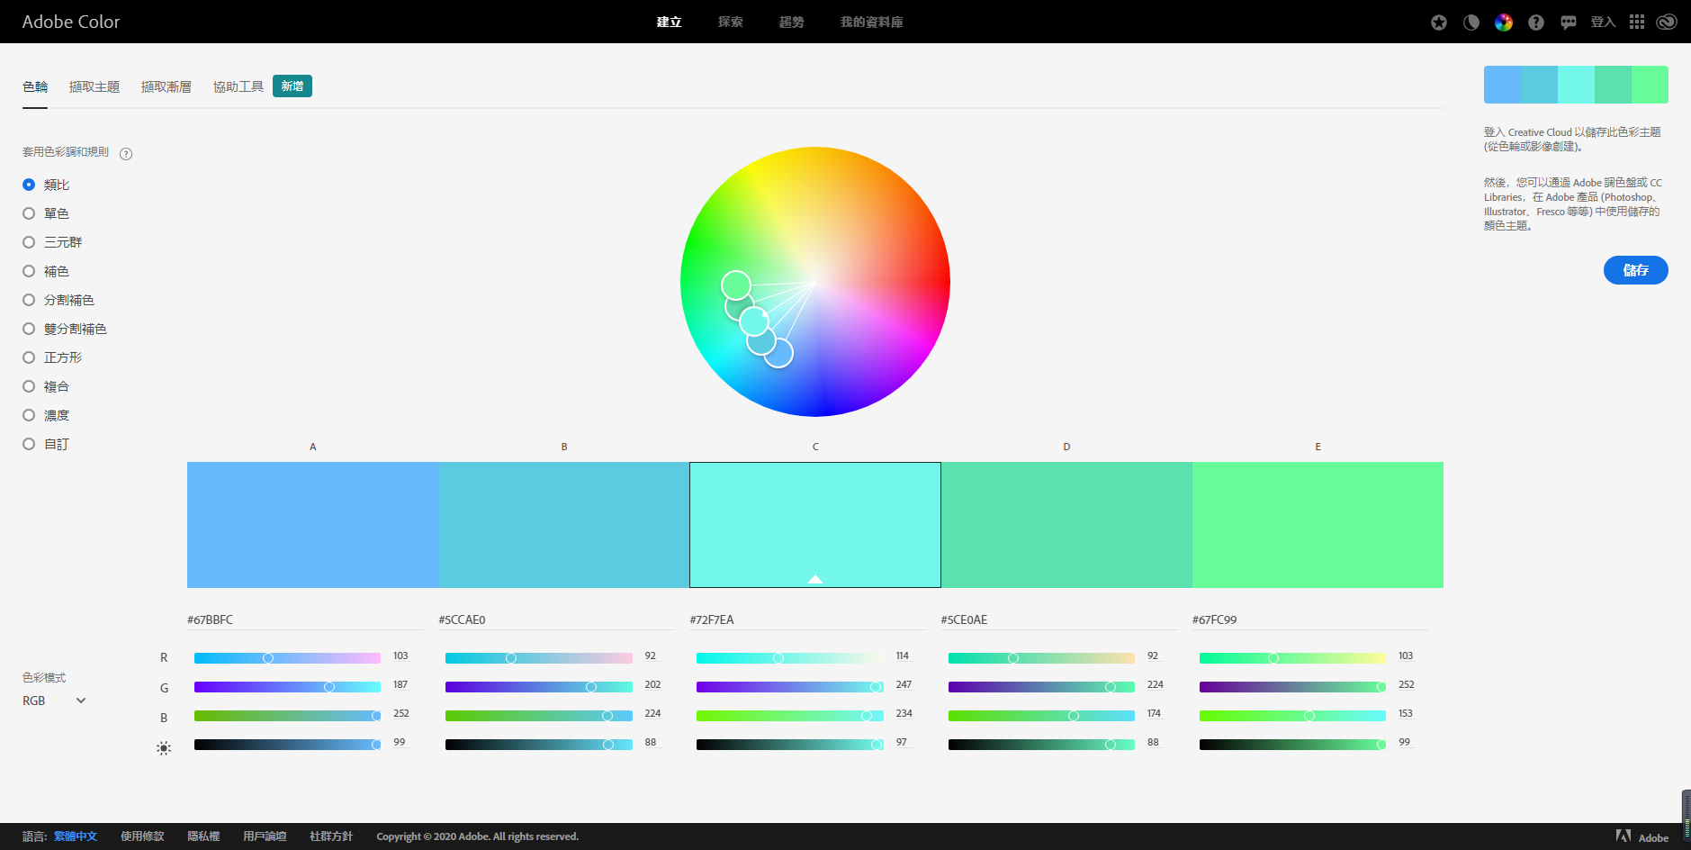Image resolution: width=1691 pixels, height=850 pixels.
Task: Click the brightness slider for color D
Action: [x=1041, y=745]
